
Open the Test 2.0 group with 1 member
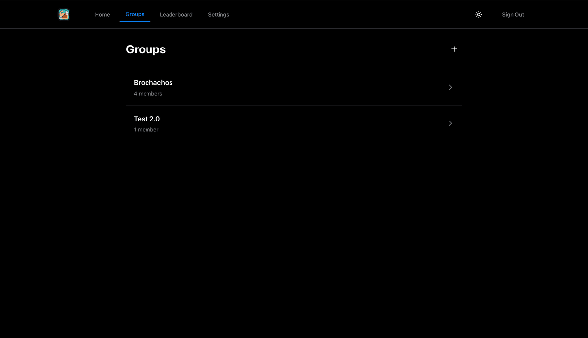coord(147,119)
